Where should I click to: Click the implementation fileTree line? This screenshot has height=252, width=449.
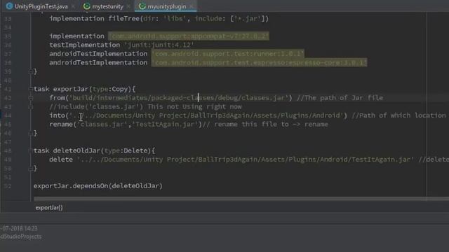(159, 19)
